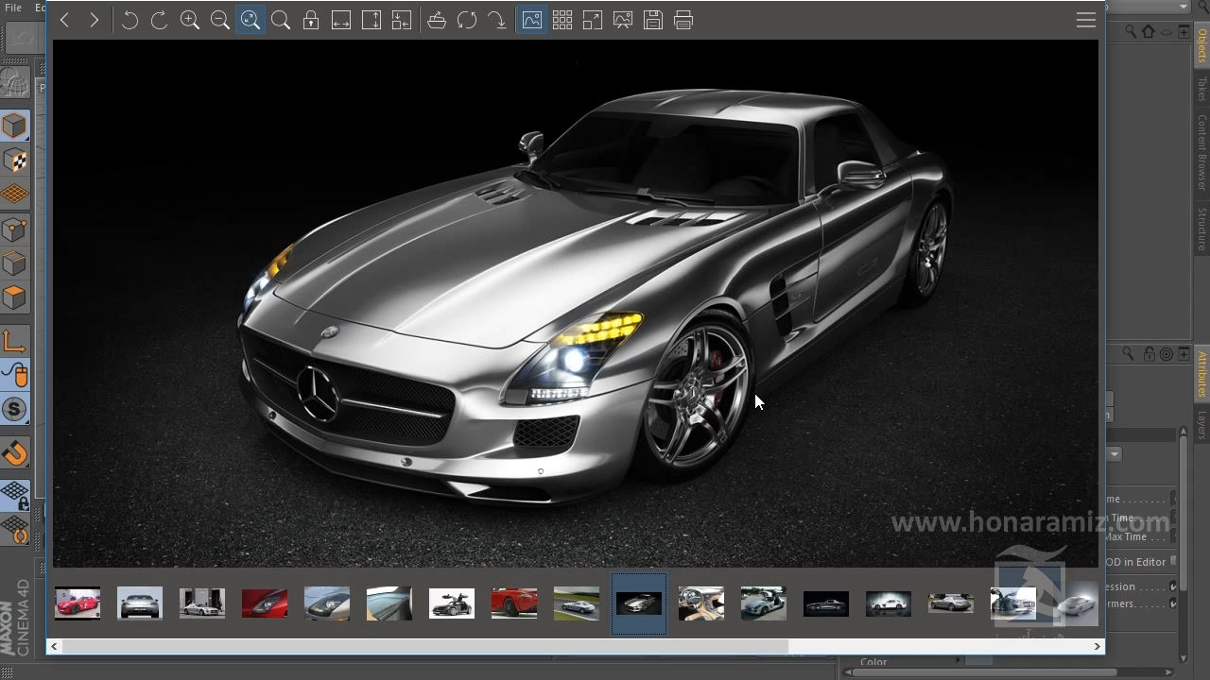The image size is (1210, 680).
Task: Open the first red car thumbnail
Action: (x=78, y=603)
